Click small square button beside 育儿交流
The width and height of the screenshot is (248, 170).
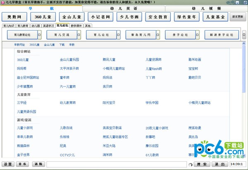pos(79,35)
